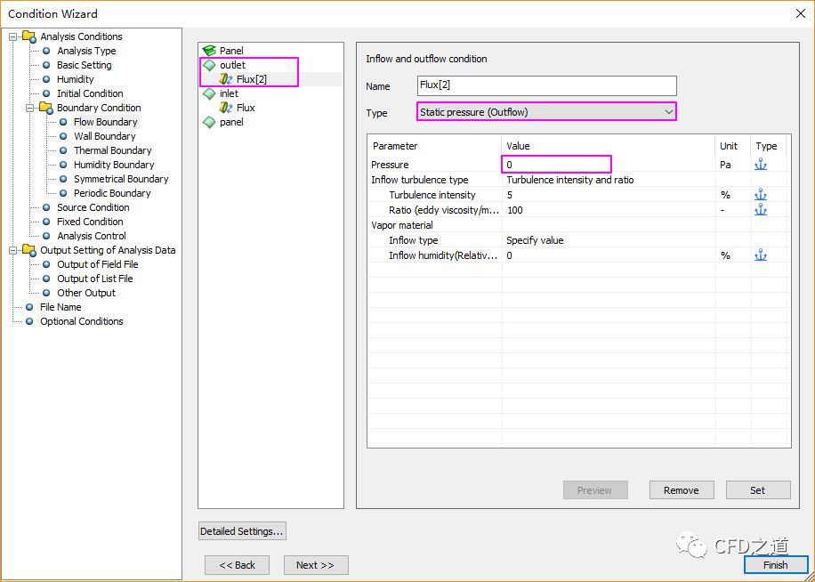Viewport: 815px width, 582px height.
Task: Click the Unit column header
Action: click(x=733, y=146)
